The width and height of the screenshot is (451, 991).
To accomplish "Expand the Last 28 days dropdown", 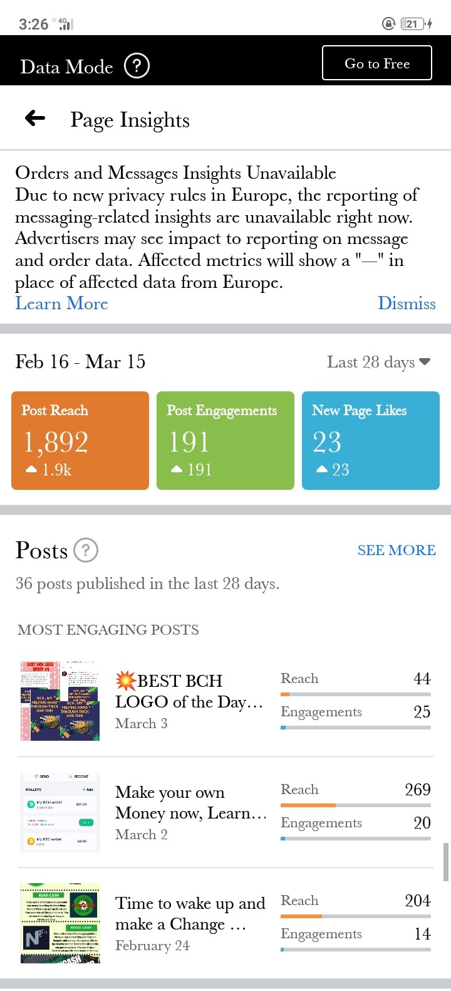I will click(x=378, y=362).
